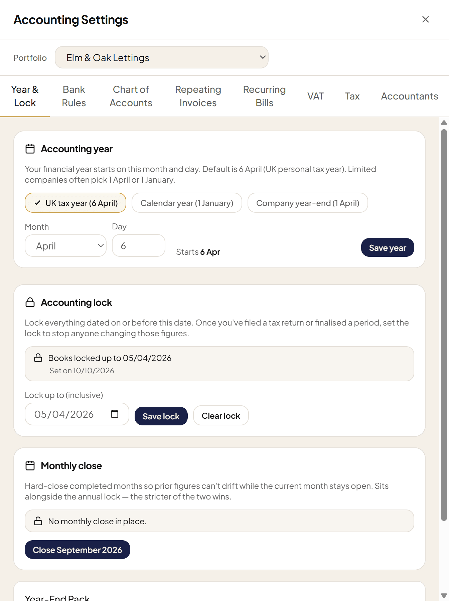
Task: Click the padlock icon beside Accounting lock
Action: 30,303
